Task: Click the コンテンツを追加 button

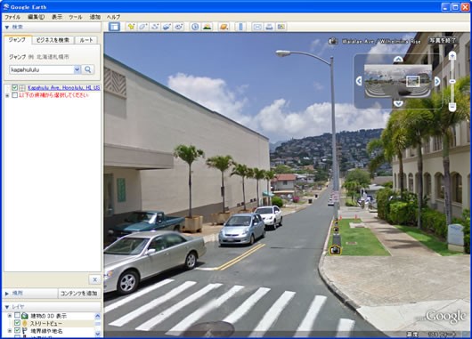Action: click(x=79, y=293)
